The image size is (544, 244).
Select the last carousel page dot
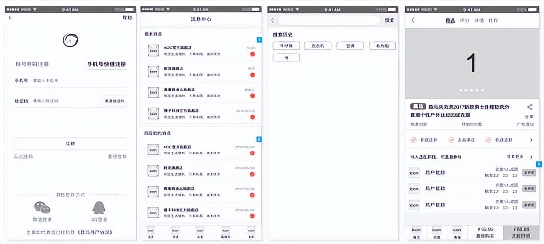click(483, 90)
